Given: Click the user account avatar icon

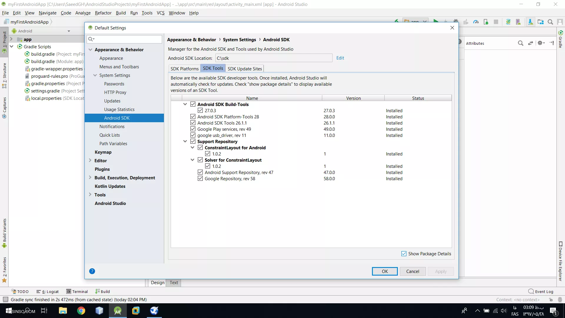Looking at the screenshot, I should (x=560, y=22).
